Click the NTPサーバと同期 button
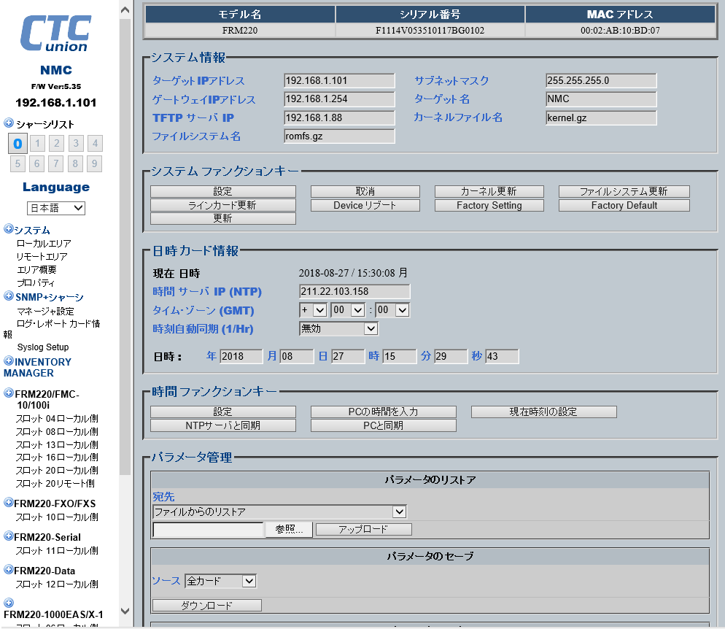The width and height of the screenshot is (725, 629). (x=223, y=425)
